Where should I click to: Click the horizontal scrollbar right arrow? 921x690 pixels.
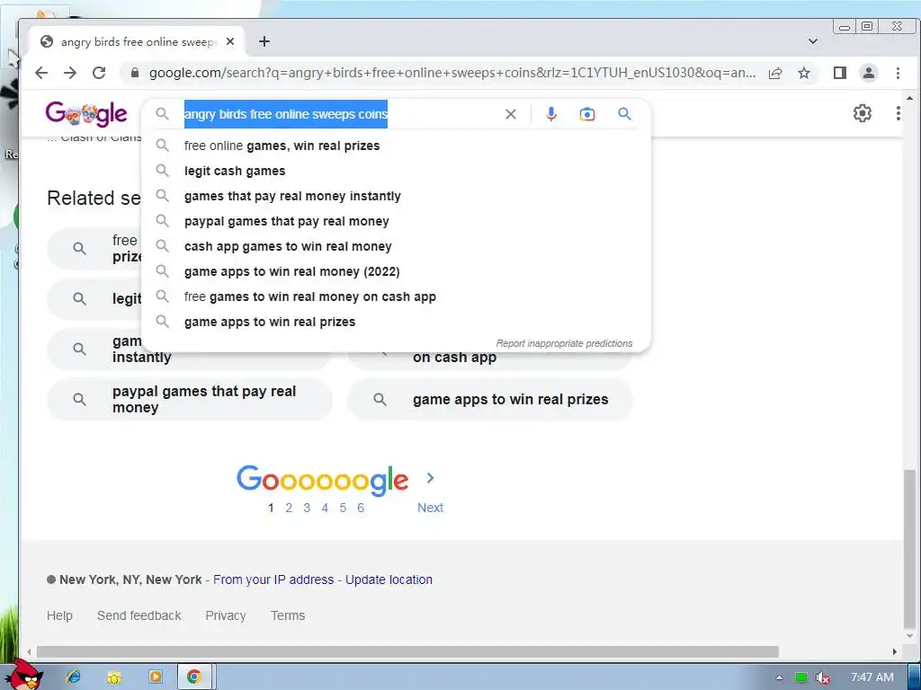pos(895,652)
